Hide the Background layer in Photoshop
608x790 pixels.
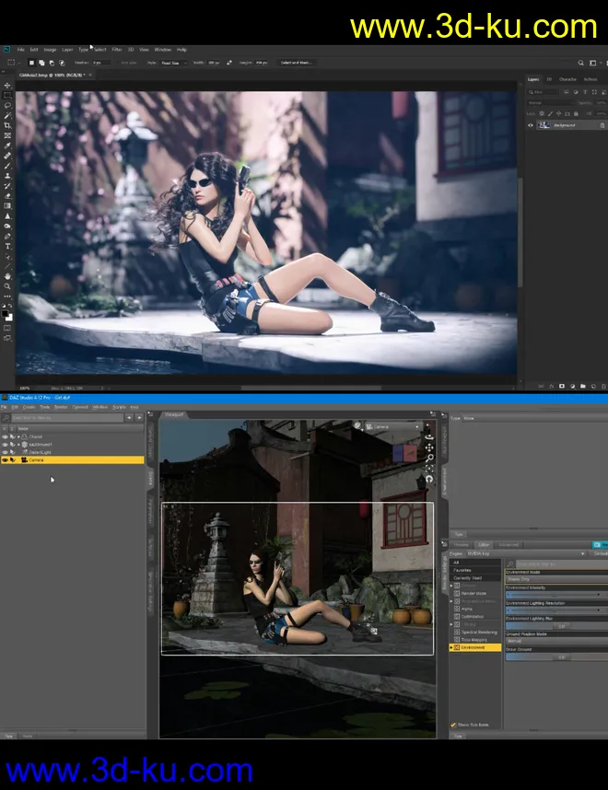click(x=530, y=124)
